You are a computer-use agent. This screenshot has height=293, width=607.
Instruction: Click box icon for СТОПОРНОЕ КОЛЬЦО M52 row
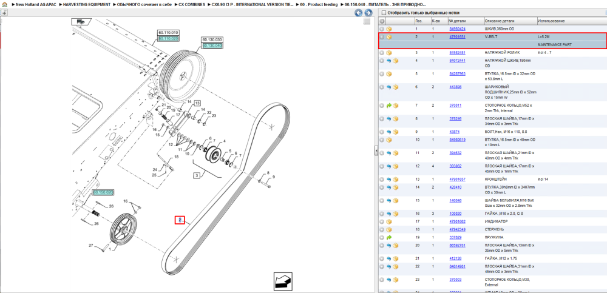click(396, 106)
